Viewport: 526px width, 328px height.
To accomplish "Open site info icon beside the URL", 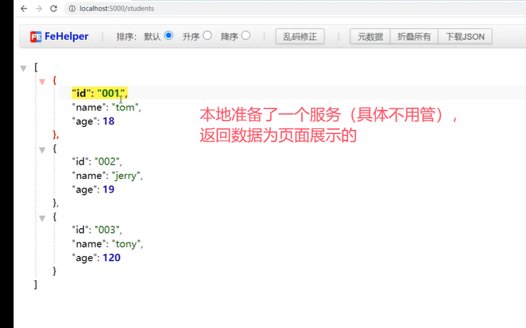I will click(x=71, y=9).
